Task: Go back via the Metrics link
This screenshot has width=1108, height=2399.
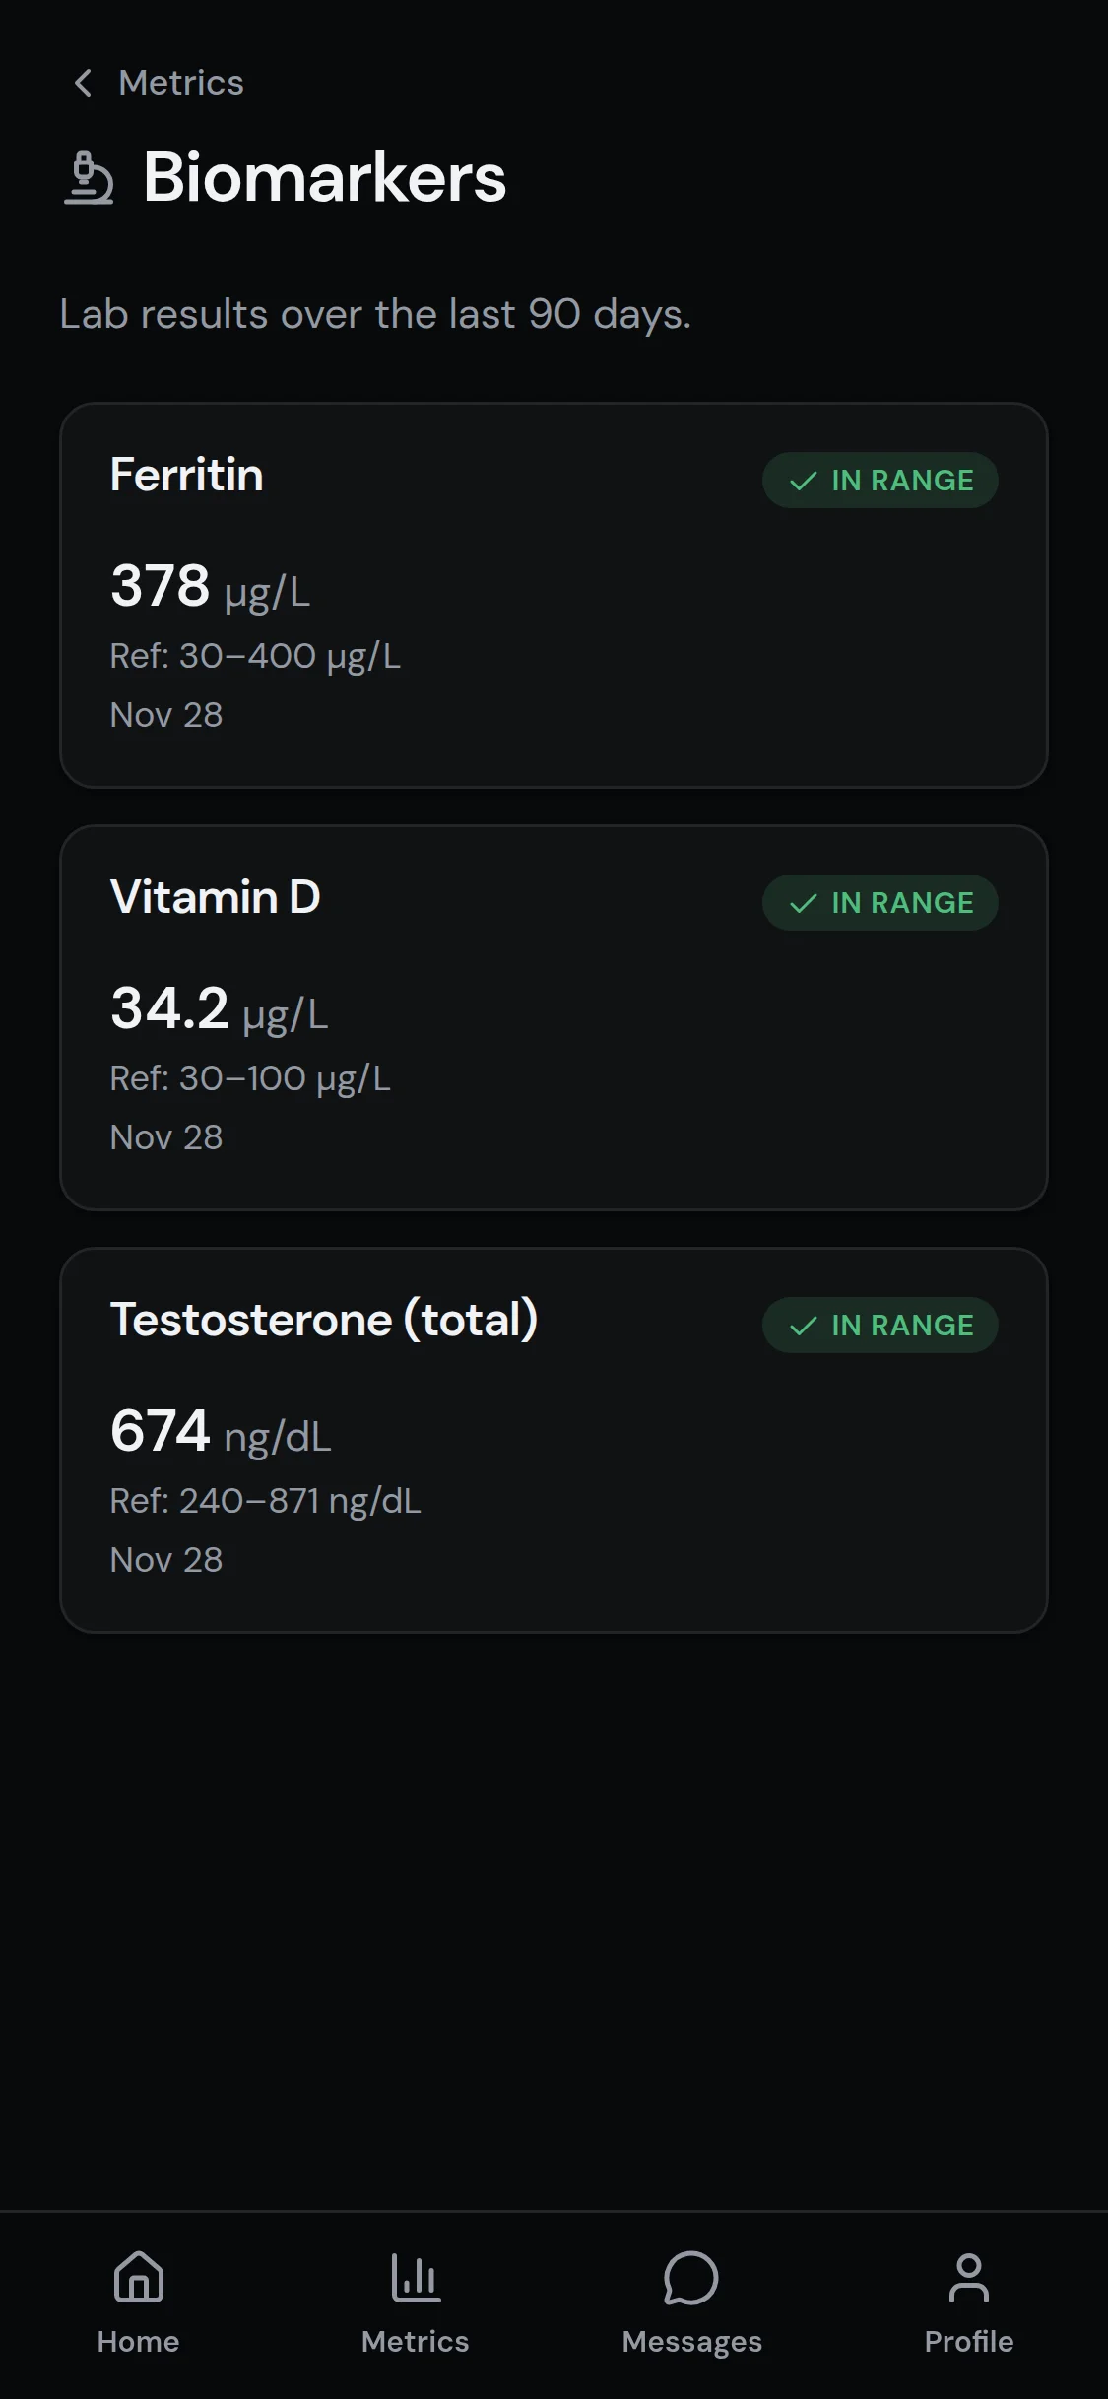Action: tap(180, 83)
